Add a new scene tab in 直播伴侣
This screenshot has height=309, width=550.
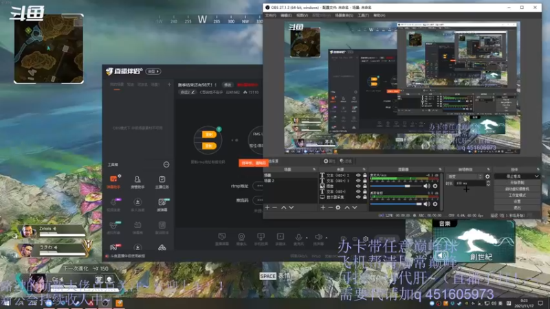point(169,84)
